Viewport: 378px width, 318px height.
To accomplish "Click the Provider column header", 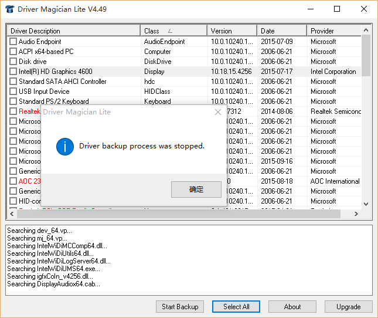I will pyautogui.click(x=333, y=31).
